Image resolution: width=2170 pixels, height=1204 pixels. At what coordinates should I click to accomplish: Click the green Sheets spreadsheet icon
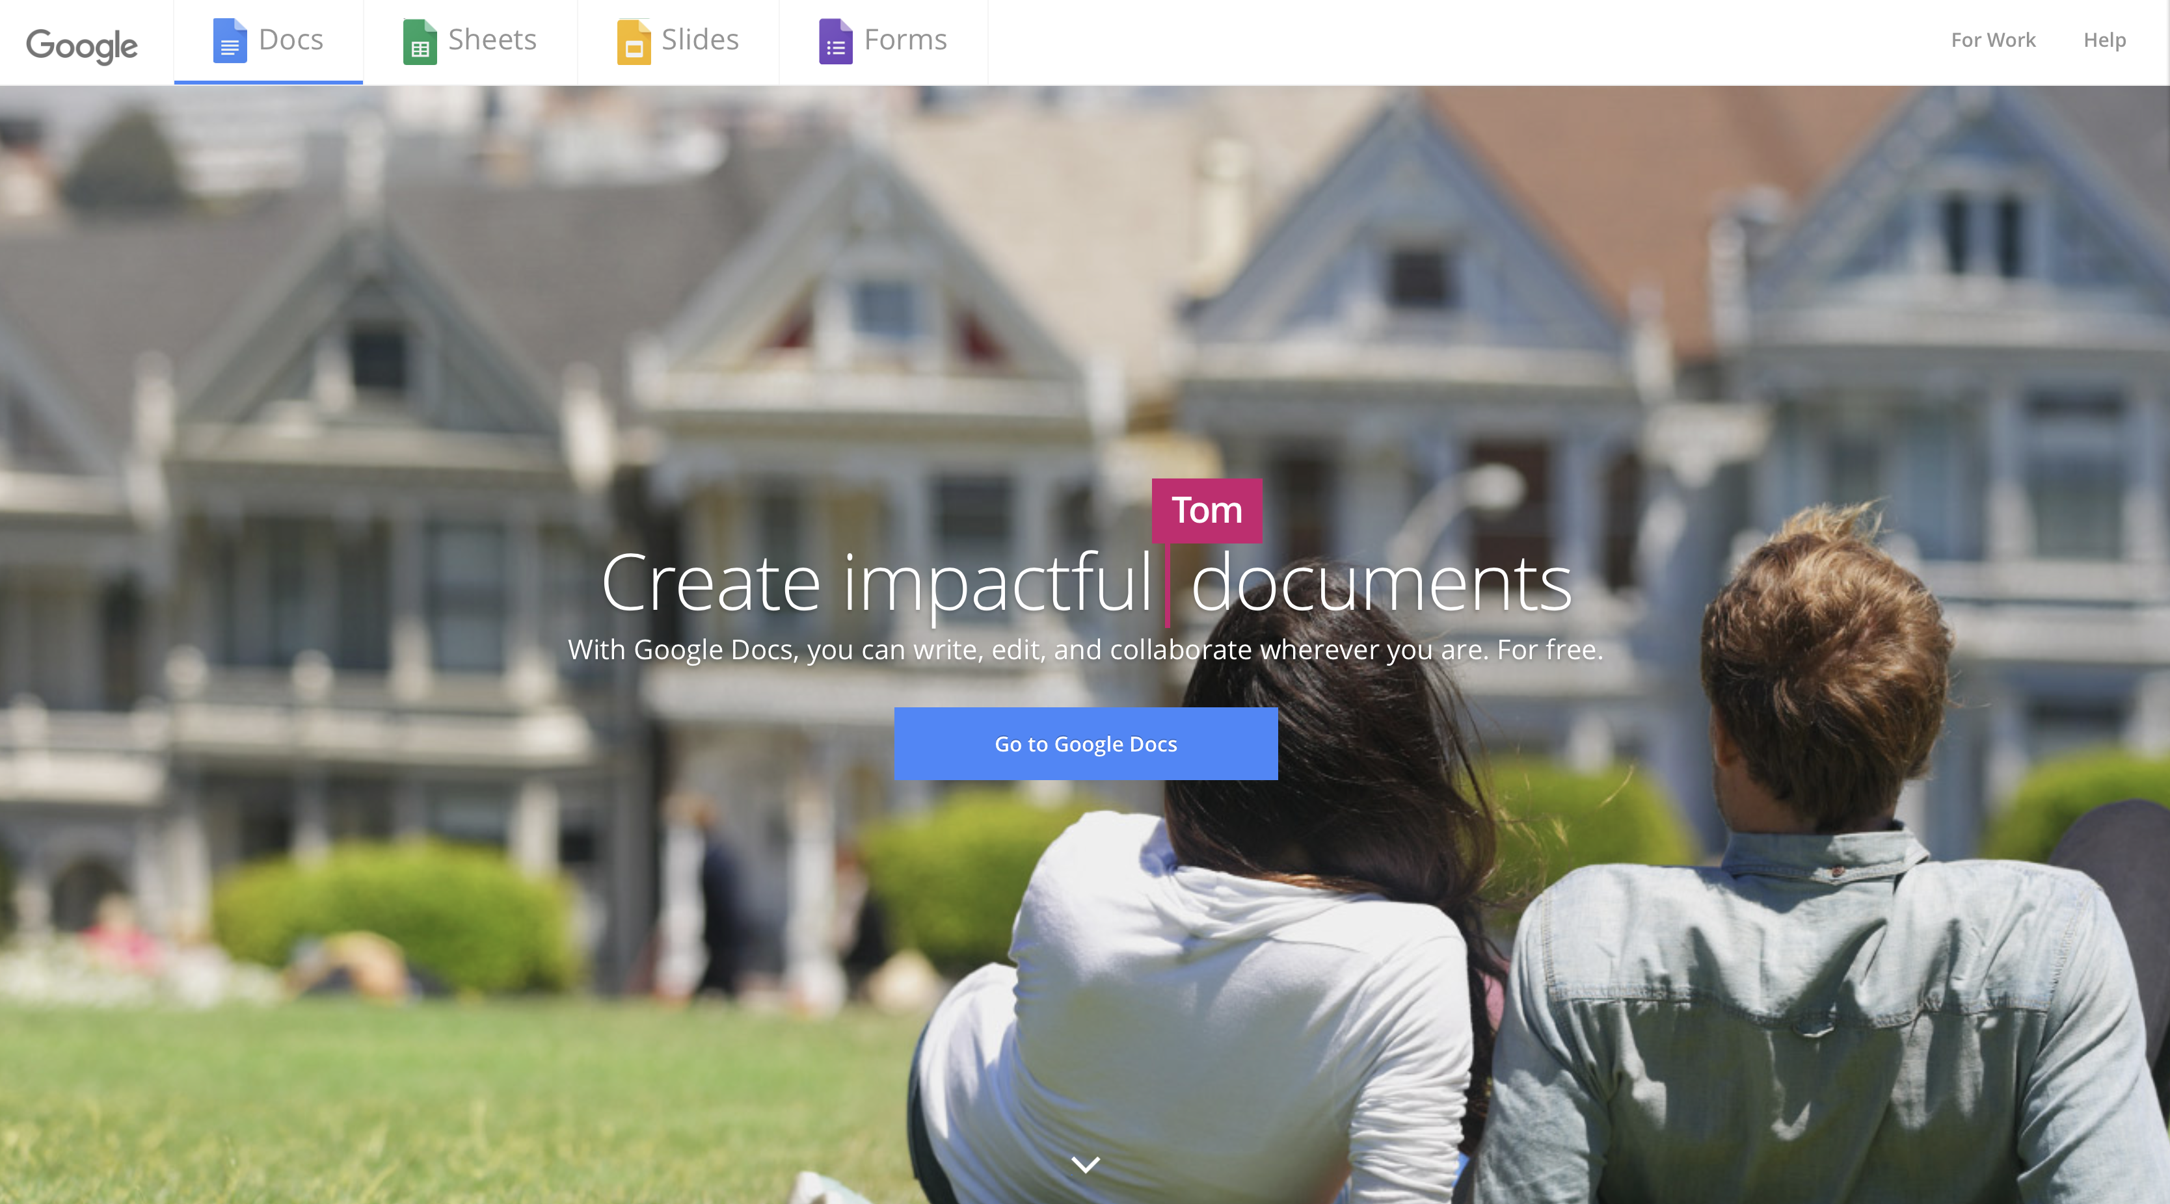[420, 41]
